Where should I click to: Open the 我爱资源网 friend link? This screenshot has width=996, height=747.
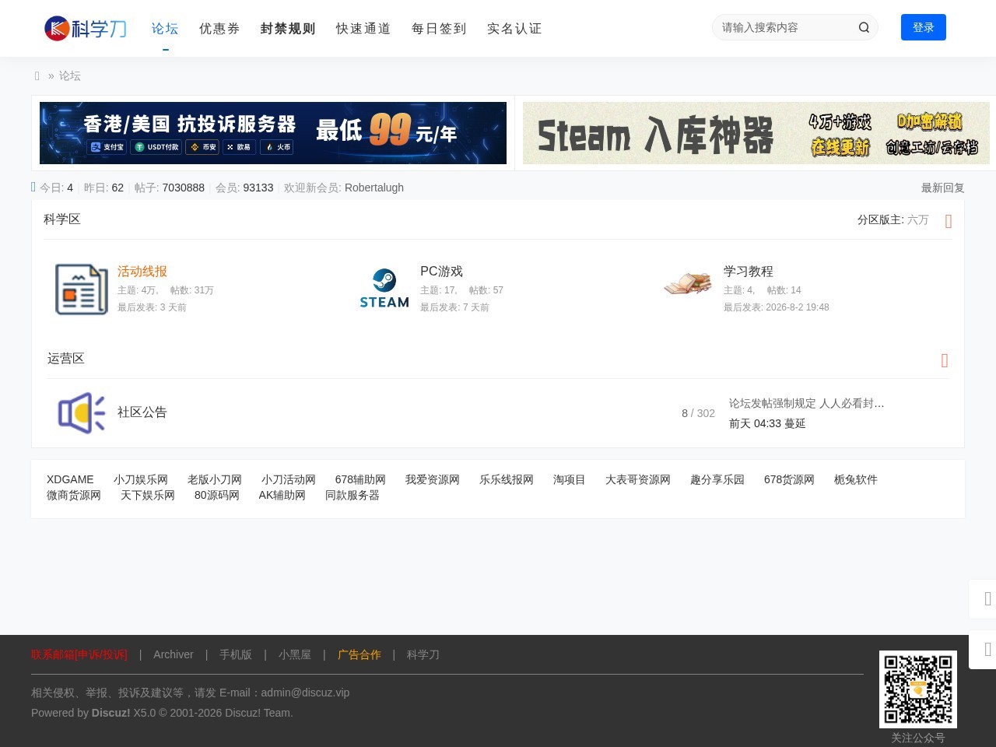coord(433,479)
